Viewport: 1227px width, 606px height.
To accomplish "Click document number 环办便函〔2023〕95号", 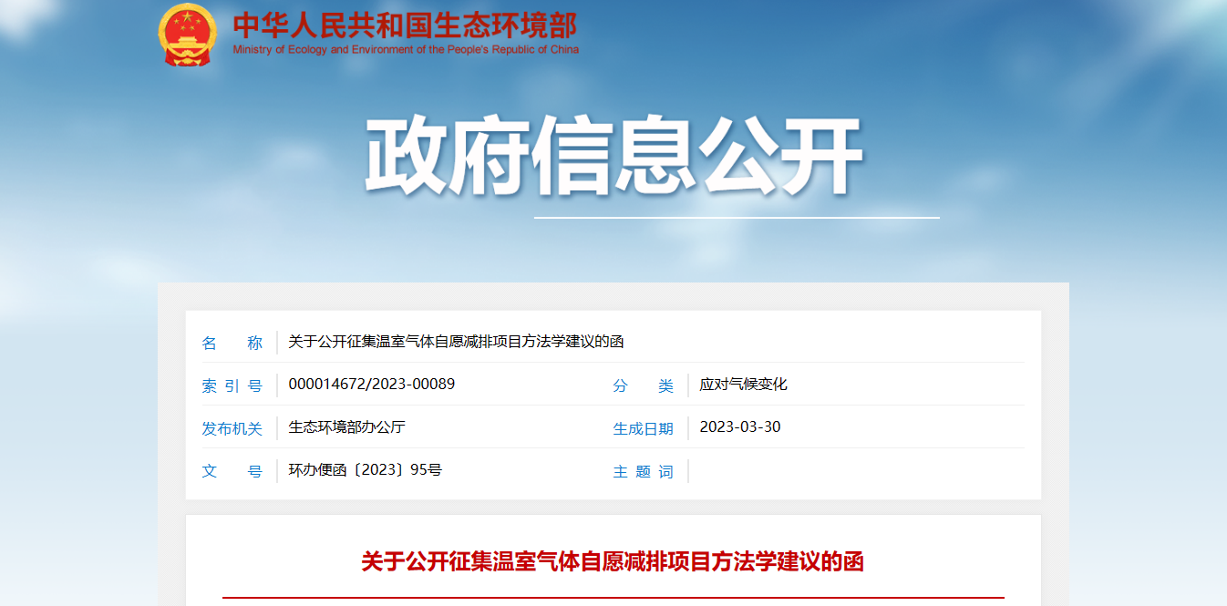I will point(365,470).
